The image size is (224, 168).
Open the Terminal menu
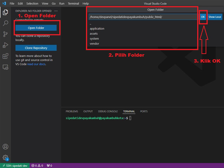click(73, 4)
